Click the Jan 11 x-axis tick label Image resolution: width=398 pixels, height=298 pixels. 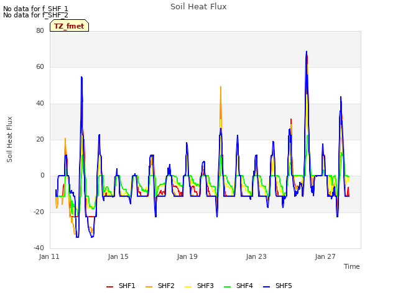pos(49,256)
